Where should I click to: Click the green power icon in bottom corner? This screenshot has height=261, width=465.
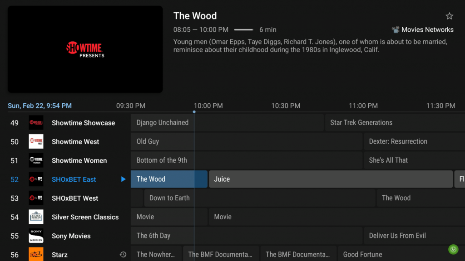tap(453, 249)
